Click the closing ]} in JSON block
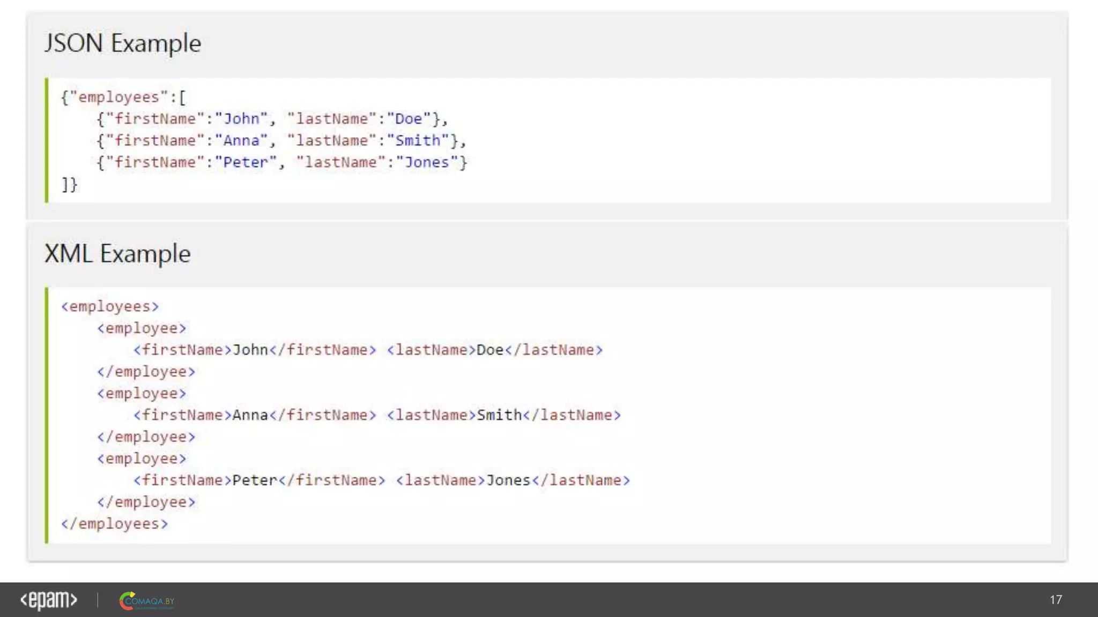Image resolution: width=1098 pixels, height=617 pixels. (70, 184)
